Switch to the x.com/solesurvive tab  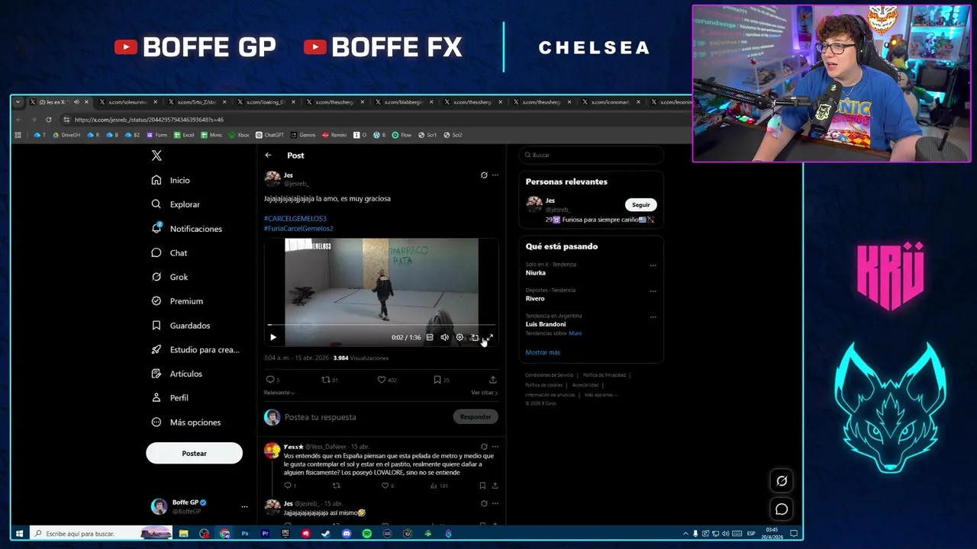click(128, 102)
